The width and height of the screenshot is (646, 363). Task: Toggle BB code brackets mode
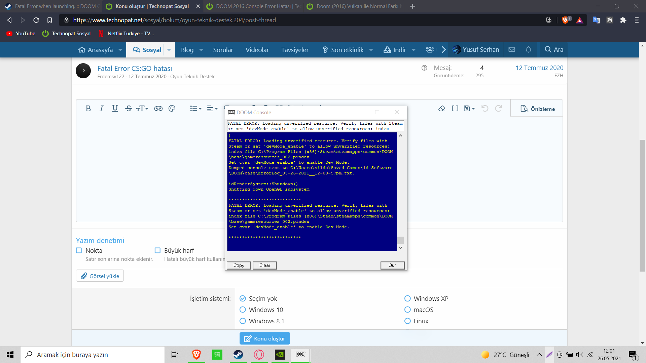(x=455, y=109)
